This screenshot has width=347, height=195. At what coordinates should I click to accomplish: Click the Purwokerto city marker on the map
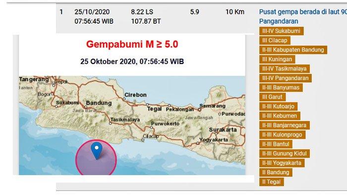(151, 128)
